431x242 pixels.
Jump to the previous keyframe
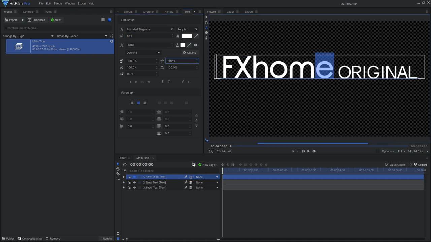click(x=223, y=165)
